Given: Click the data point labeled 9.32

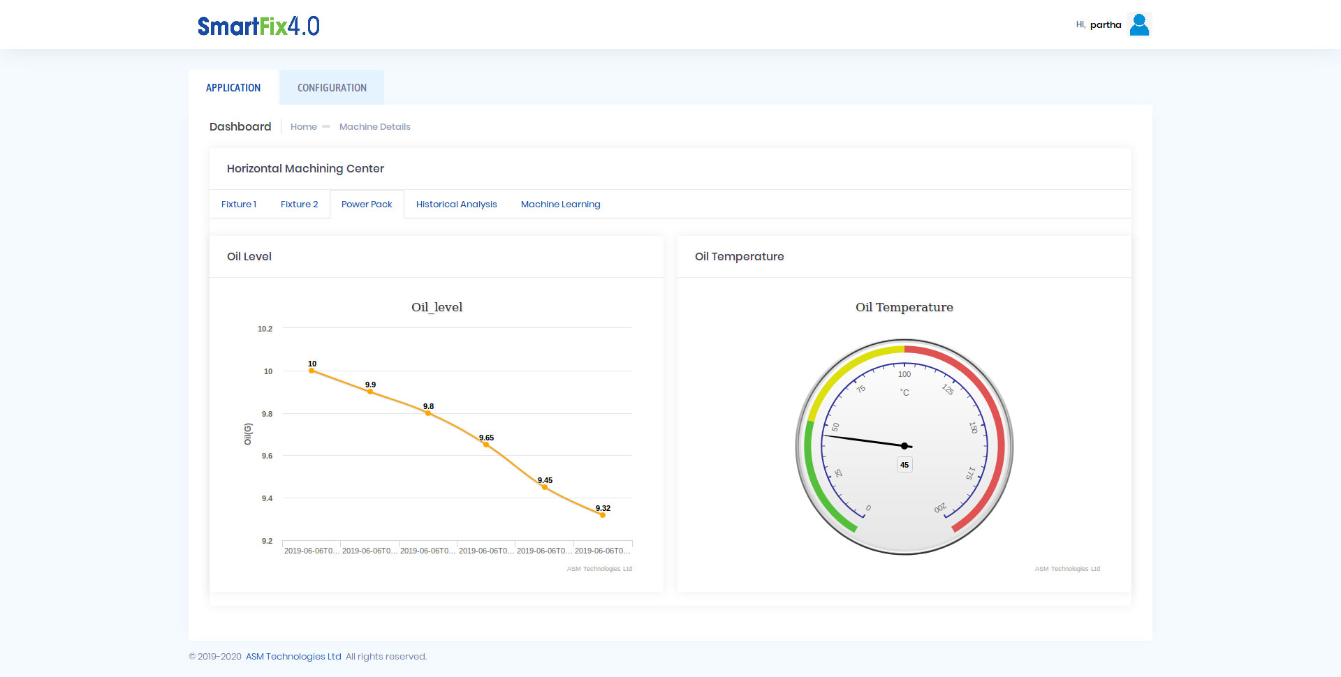Looking at the screenshot, I should 603,515.
